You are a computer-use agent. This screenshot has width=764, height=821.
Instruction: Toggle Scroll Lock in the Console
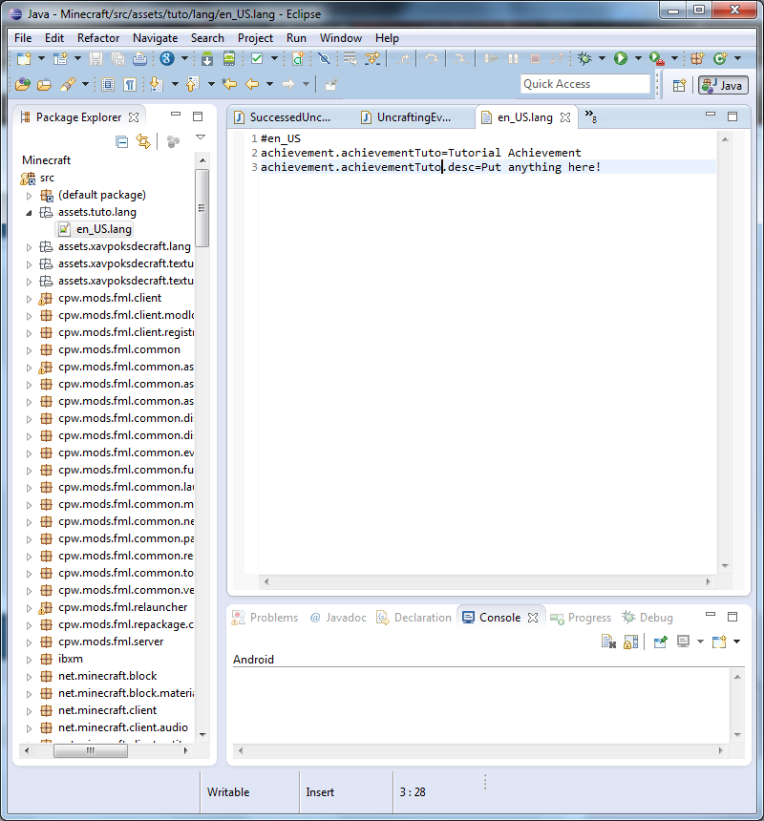point(630,642)
